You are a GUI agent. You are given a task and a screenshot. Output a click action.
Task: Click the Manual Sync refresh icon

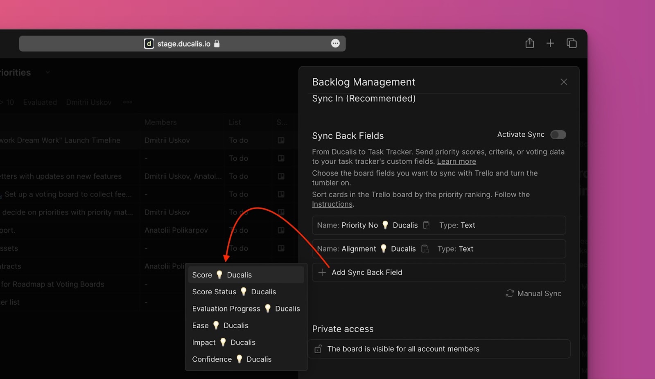pyautogui.click(x=509, y=293)
